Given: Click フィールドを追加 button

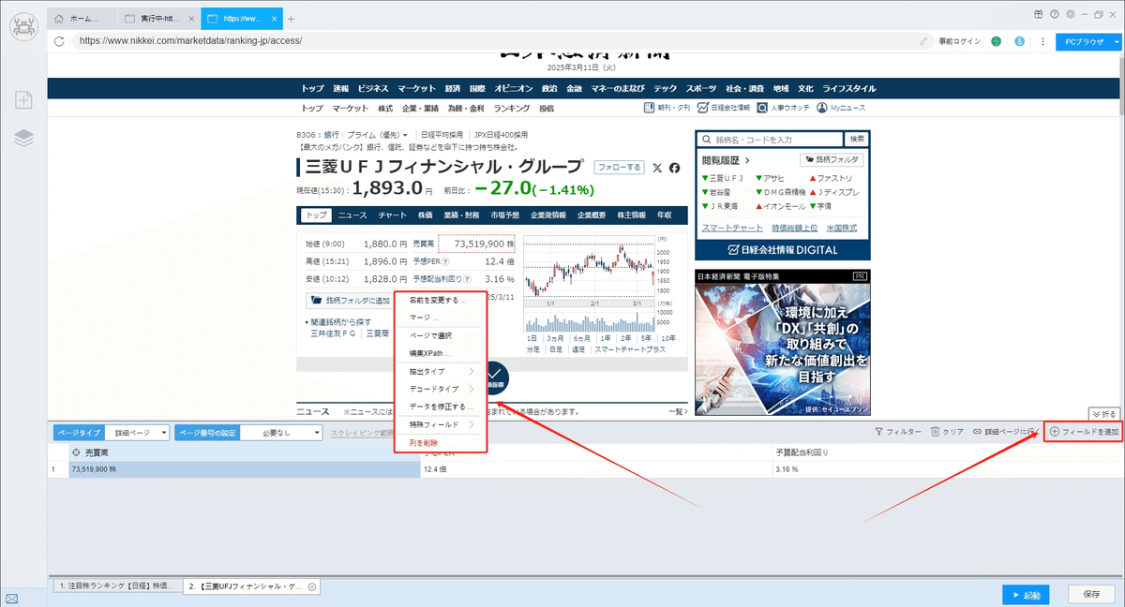Looking at the screenshot, I should pos(1084,432).
